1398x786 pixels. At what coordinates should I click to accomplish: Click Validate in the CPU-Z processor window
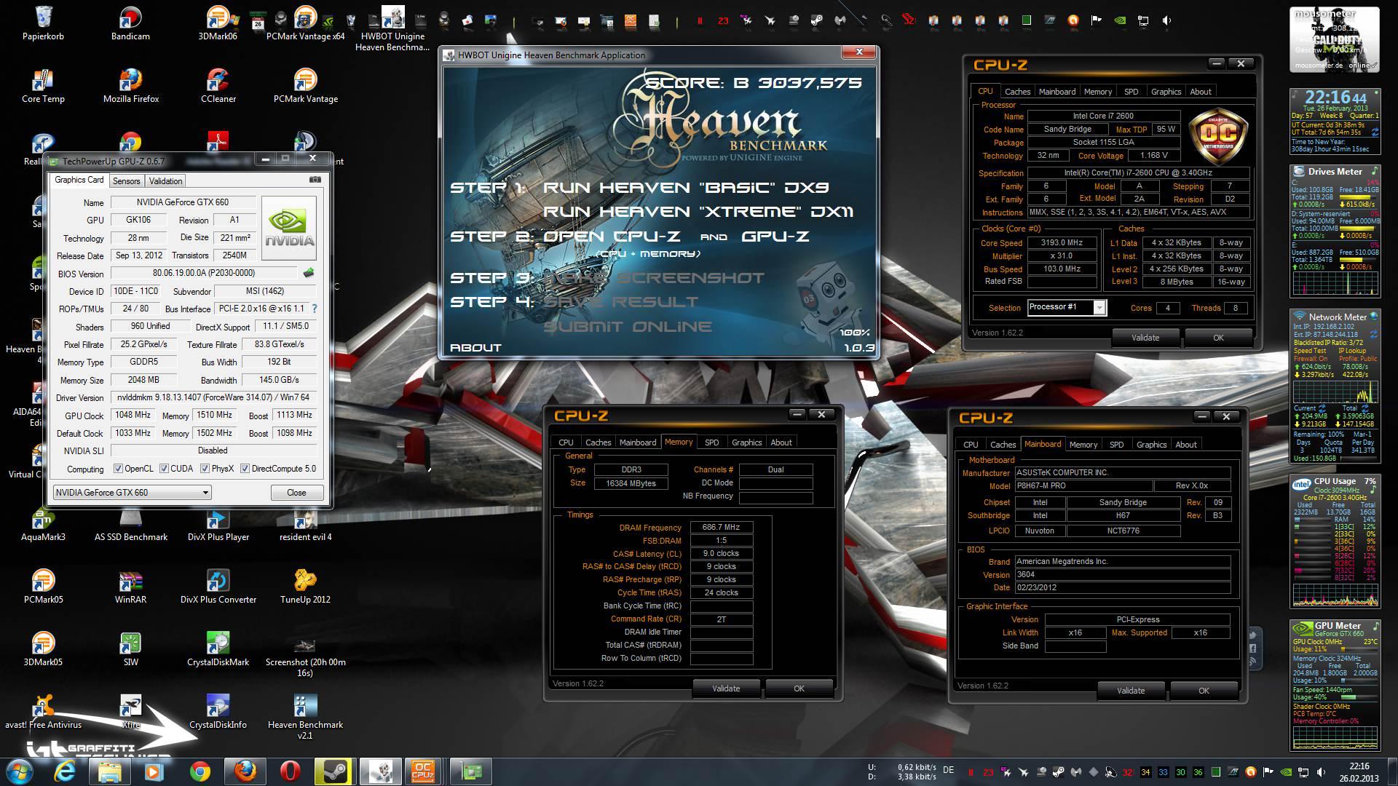(1145, 338)
